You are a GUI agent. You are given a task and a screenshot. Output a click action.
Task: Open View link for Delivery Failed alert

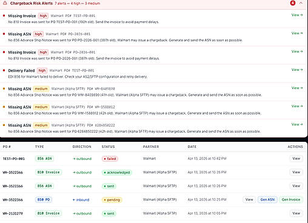click(x=297, y=70)
